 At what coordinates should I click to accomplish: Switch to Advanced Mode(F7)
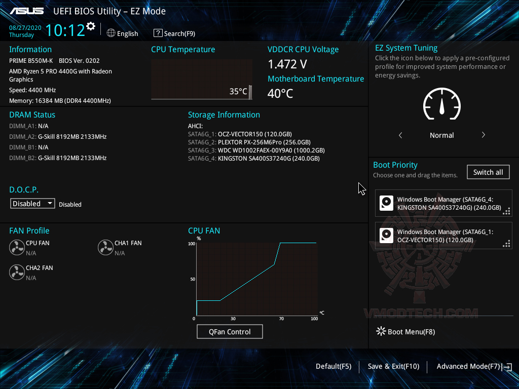point(468,366)
